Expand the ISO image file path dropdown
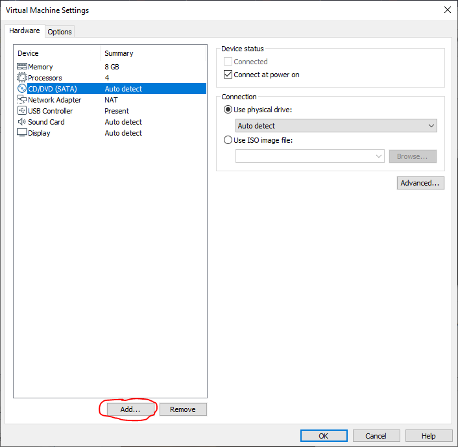458x447 pixels. tap(379, 156)
